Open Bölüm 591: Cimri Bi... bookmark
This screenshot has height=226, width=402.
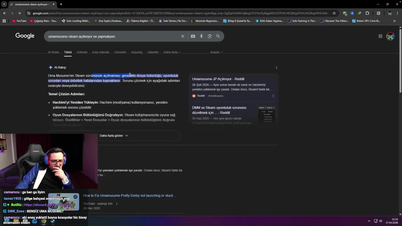(366, 21)
